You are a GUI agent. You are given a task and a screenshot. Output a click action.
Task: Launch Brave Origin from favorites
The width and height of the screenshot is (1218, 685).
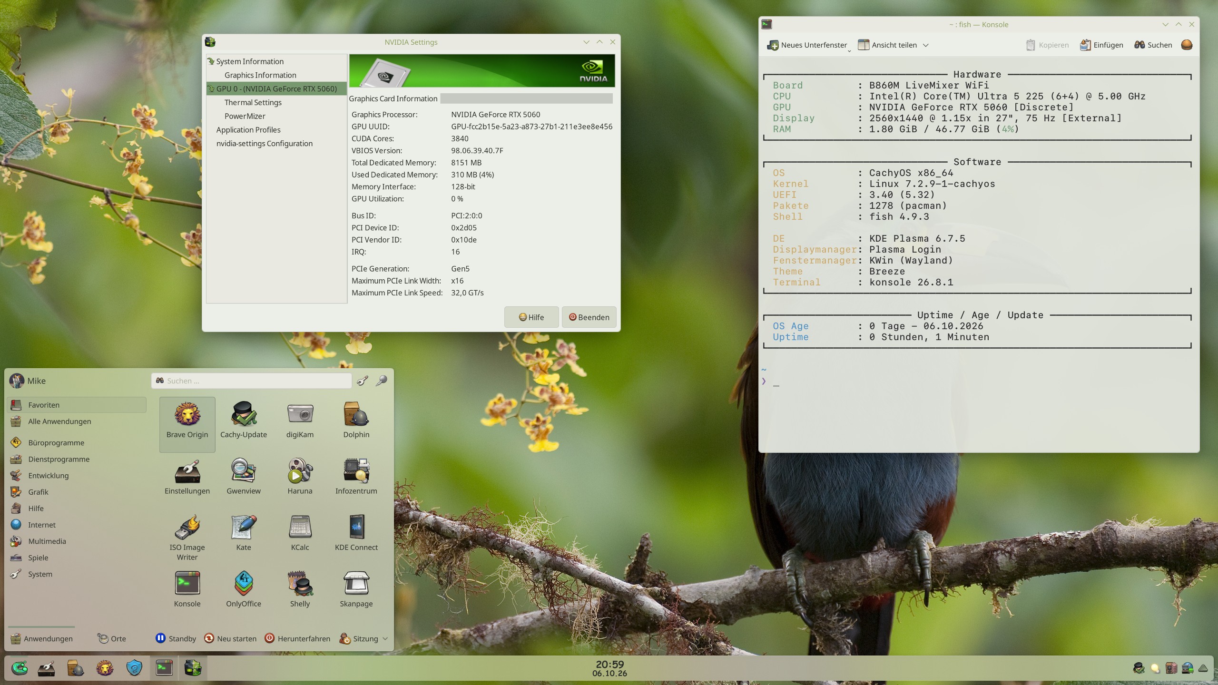pyautogui.click(x=187, y=424)
